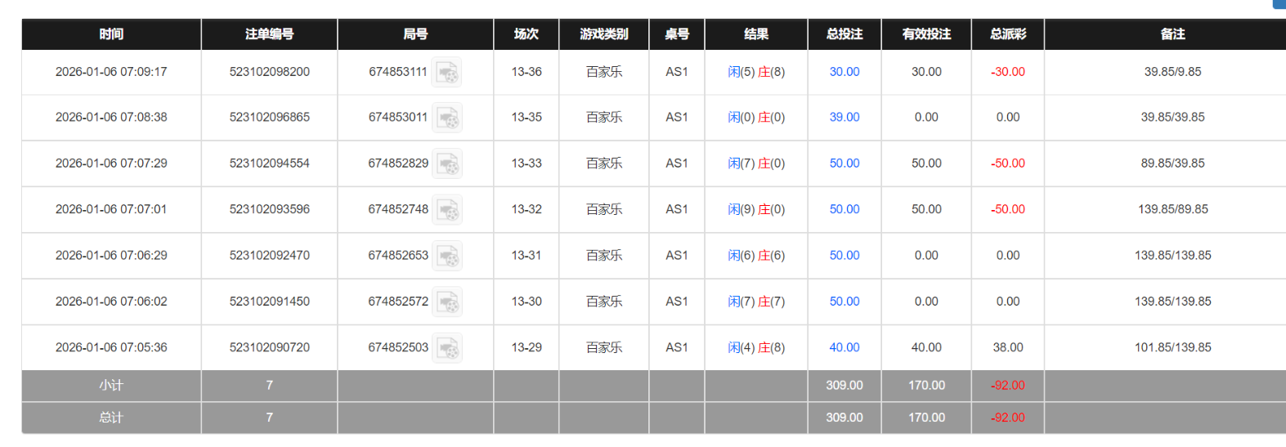The height and width of the screenshot is (447, 1286).
Task: Select the 总投注 column header
Action: point(844,34)
